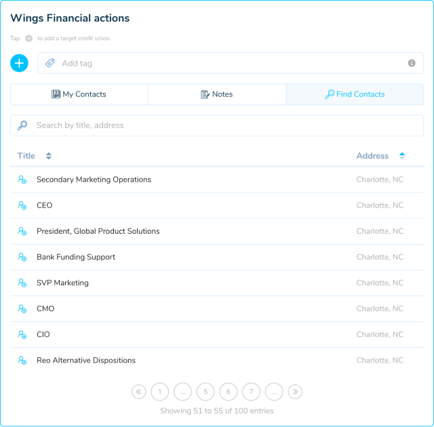Click the Search by title, address field
434x427 pixels.
(217, 125)
